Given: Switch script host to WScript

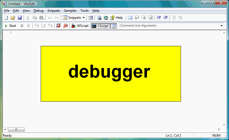Looking at the screenshot, I should click(x=80, y=26).
